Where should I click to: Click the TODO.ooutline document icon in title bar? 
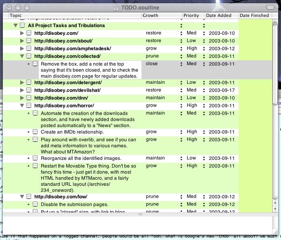click(116, 8)
